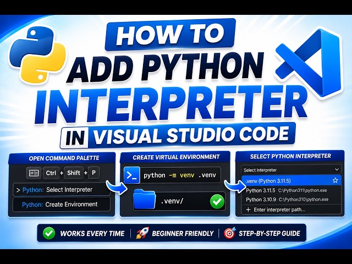Click the Select Python Interpreter header

coord(290,156)
